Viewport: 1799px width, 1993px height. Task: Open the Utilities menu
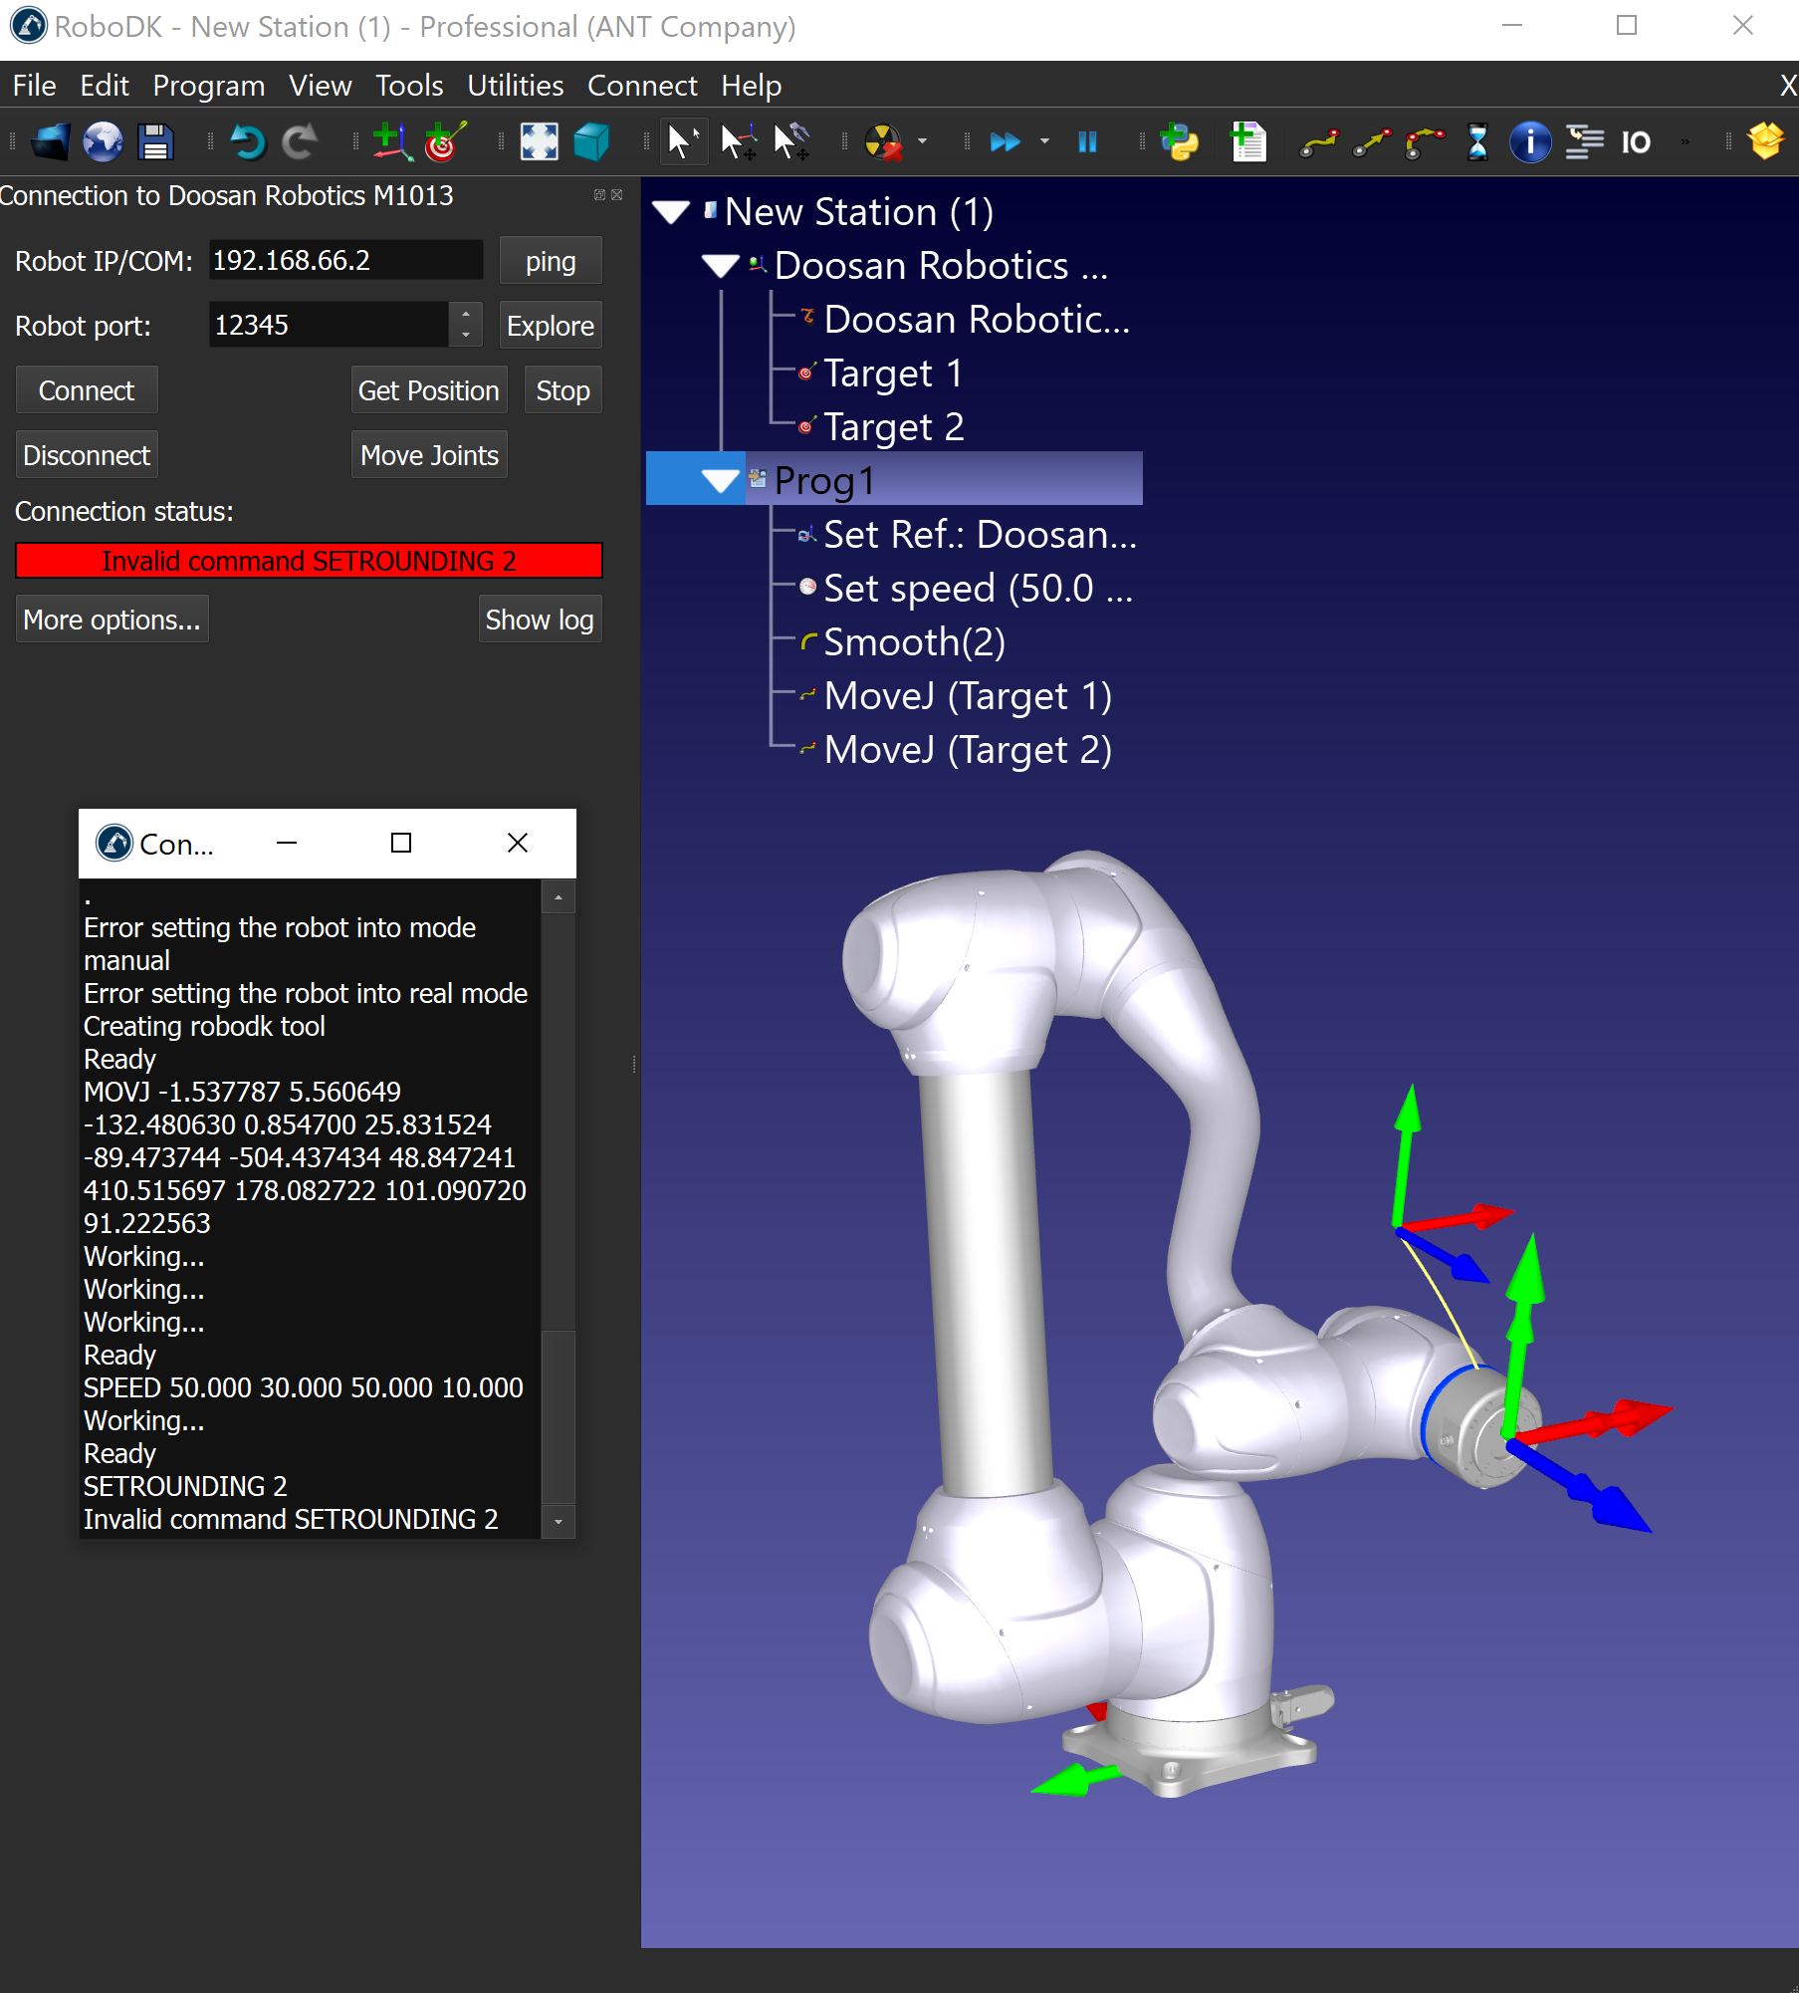pyautogui.click(x=515, y=86)
